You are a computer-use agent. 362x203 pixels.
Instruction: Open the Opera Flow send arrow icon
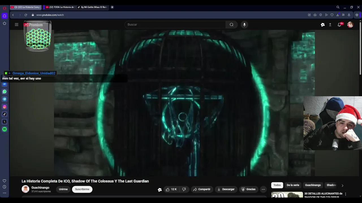click(326, 15)
